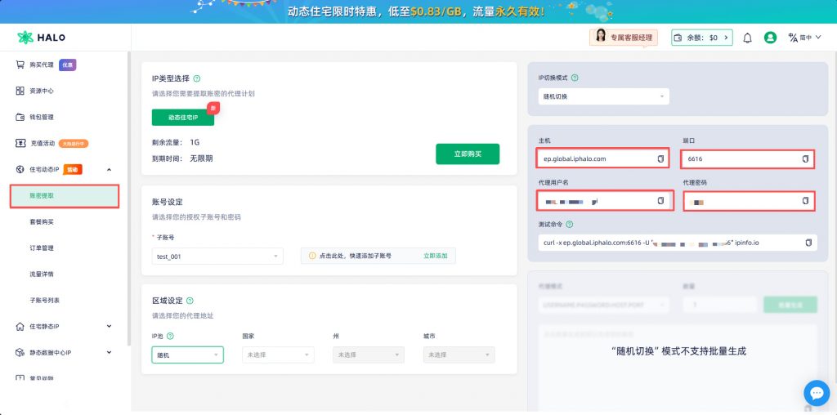Click the HALO logo
837x415 pixels.
(x=42, y=38)
